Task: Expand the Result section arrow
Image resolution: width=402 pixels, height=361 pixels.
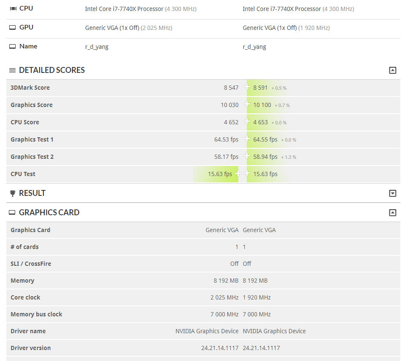Action: (x=392, y=193)
